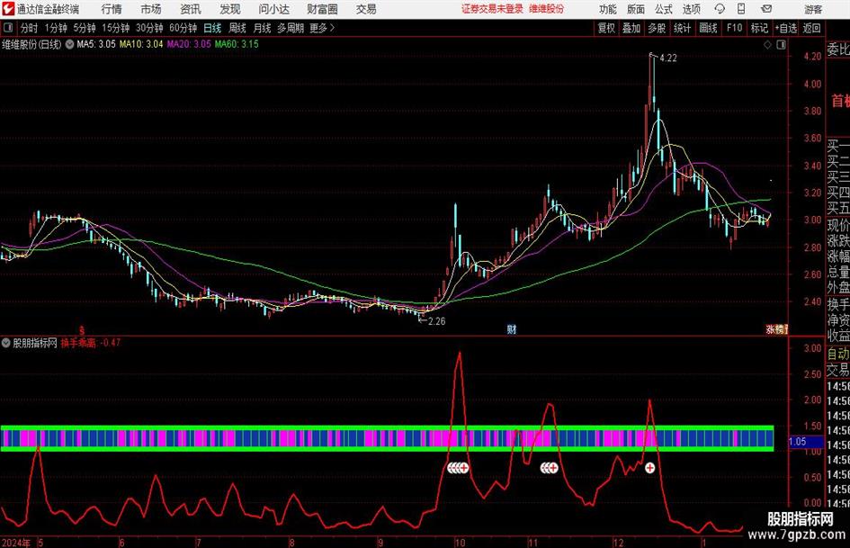This screenshot has height=548, width=850.
Task: Click 证券交易未登录 login link
Action: 492,9
